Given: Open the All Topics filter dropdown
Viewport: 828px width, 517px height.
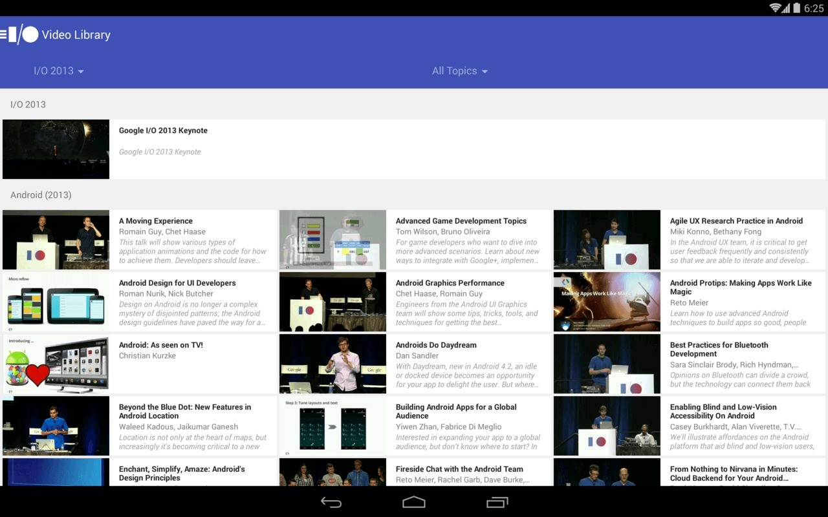Looking at the screenshot, I should 459,70.
